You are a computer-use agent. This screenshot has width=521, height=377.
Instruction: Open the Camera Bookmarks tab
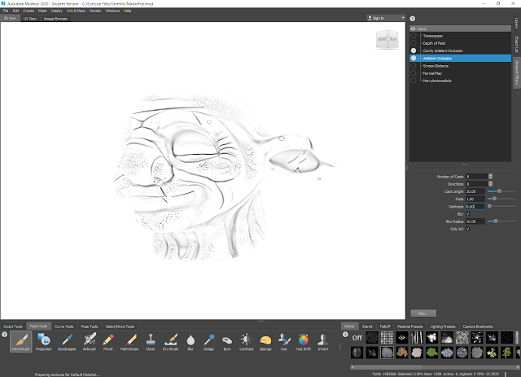point(478,327)
